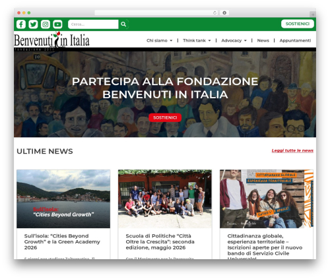Open the Facebook page icon
The height and width of the screenshot is (279, 330).
tap(21, 24)
